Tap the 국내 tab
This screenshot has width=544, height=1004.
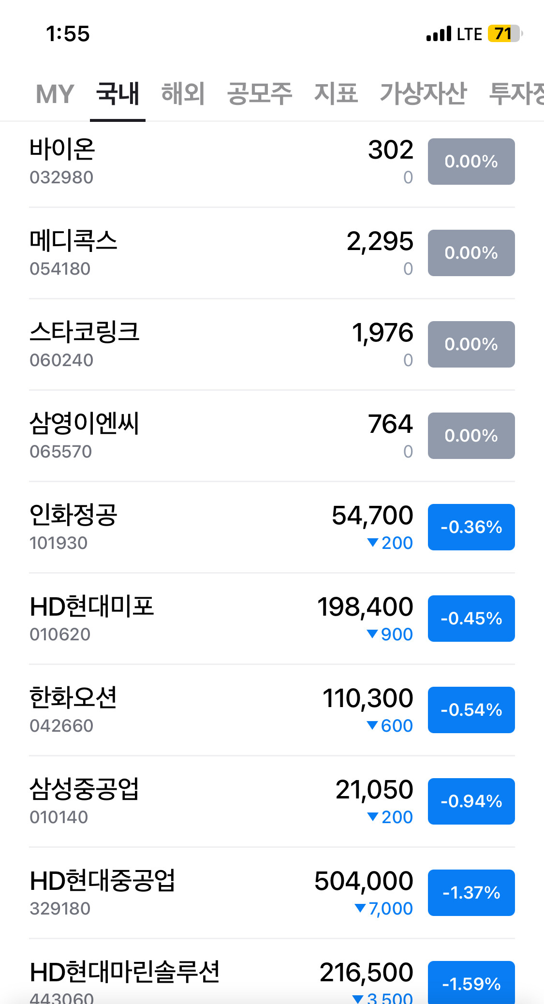(118, 94)
